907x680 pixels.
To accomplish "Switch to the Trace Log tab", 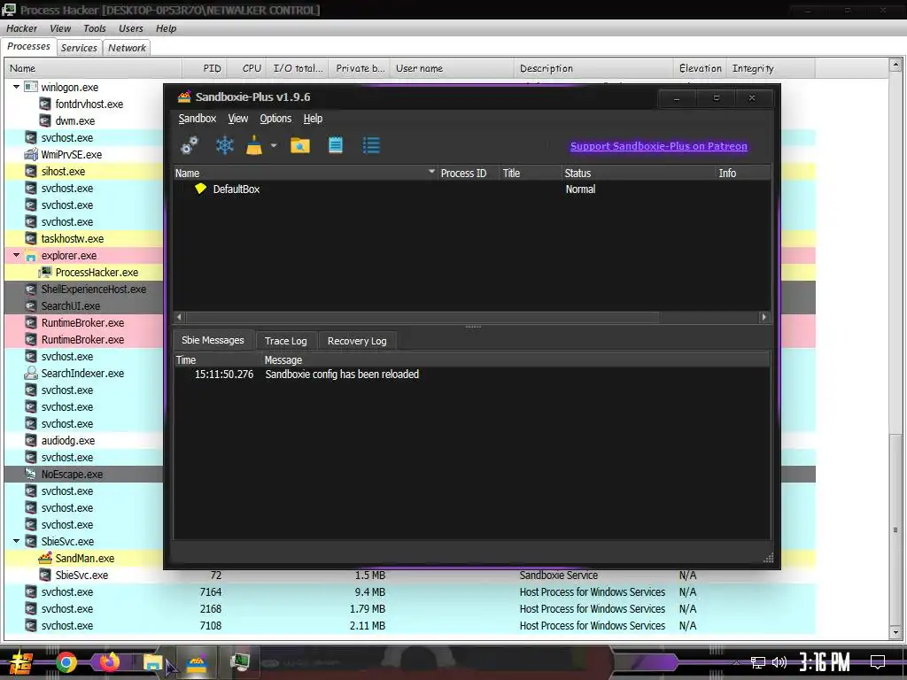I will click(286, 341).
